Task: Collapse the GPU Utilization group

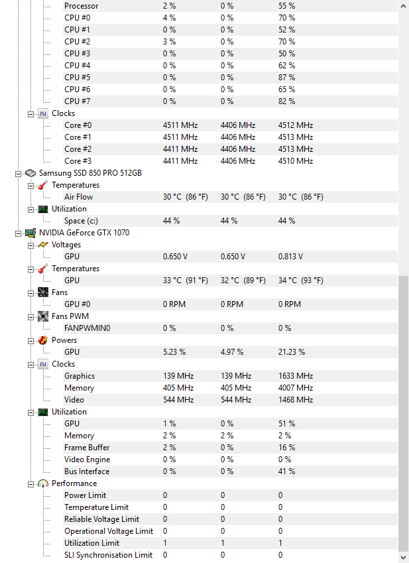Action: click(31, 412)
